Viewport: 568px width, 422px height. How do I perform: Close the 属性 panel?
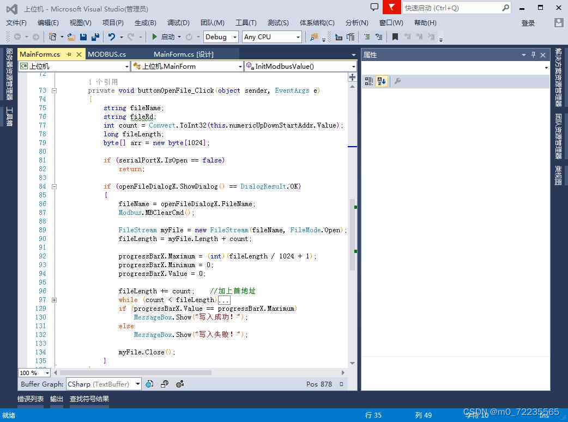click(x=542, y=55)
